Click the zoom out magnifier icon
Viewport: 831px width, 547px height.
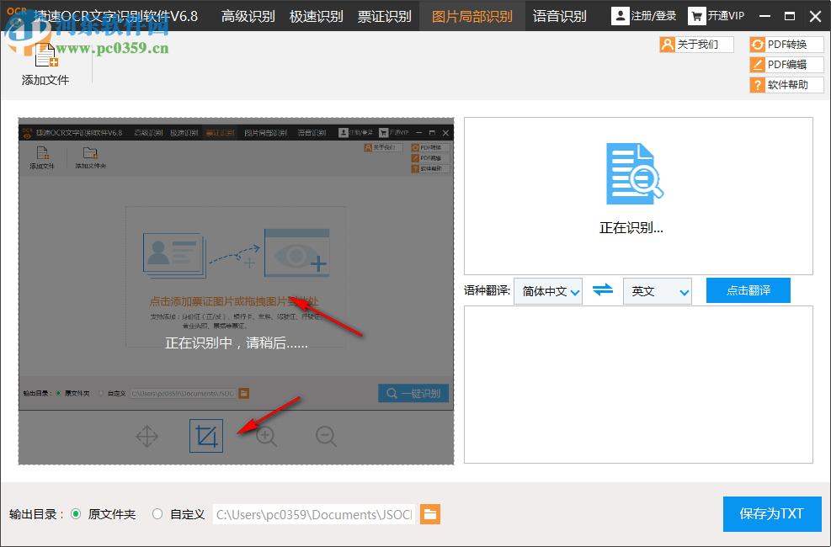(x=326, y=436)
